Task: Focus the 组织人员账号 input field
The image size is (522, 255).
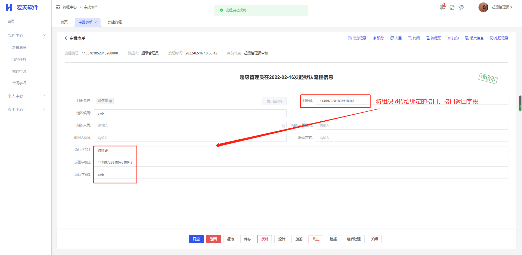Action: coord(412,126)
